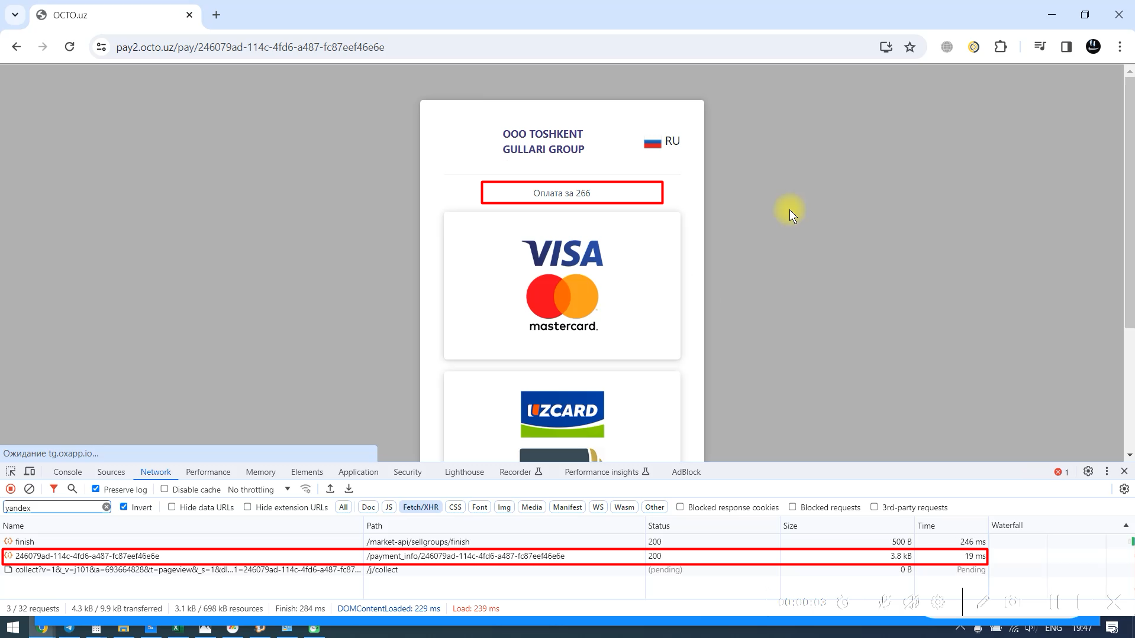Switch to the Sources tab
The image size is (1135, 638).
(x=111, y=472)
